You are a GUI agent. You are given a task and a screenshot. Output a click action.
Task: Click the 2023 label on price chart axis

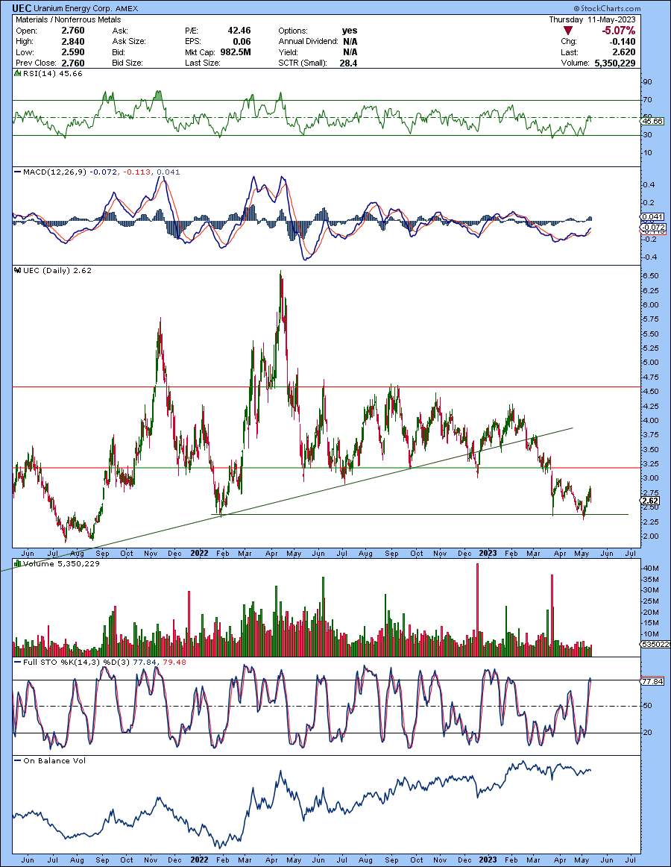[488, 553]
